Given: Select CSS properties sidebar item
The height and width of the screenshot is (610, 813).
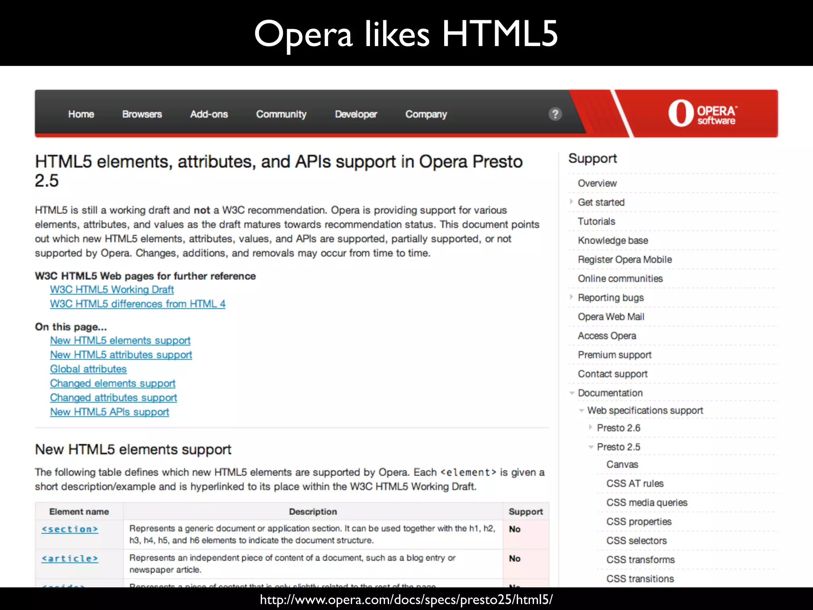Looking at the screenshot, I should click(x=639, y=521).
